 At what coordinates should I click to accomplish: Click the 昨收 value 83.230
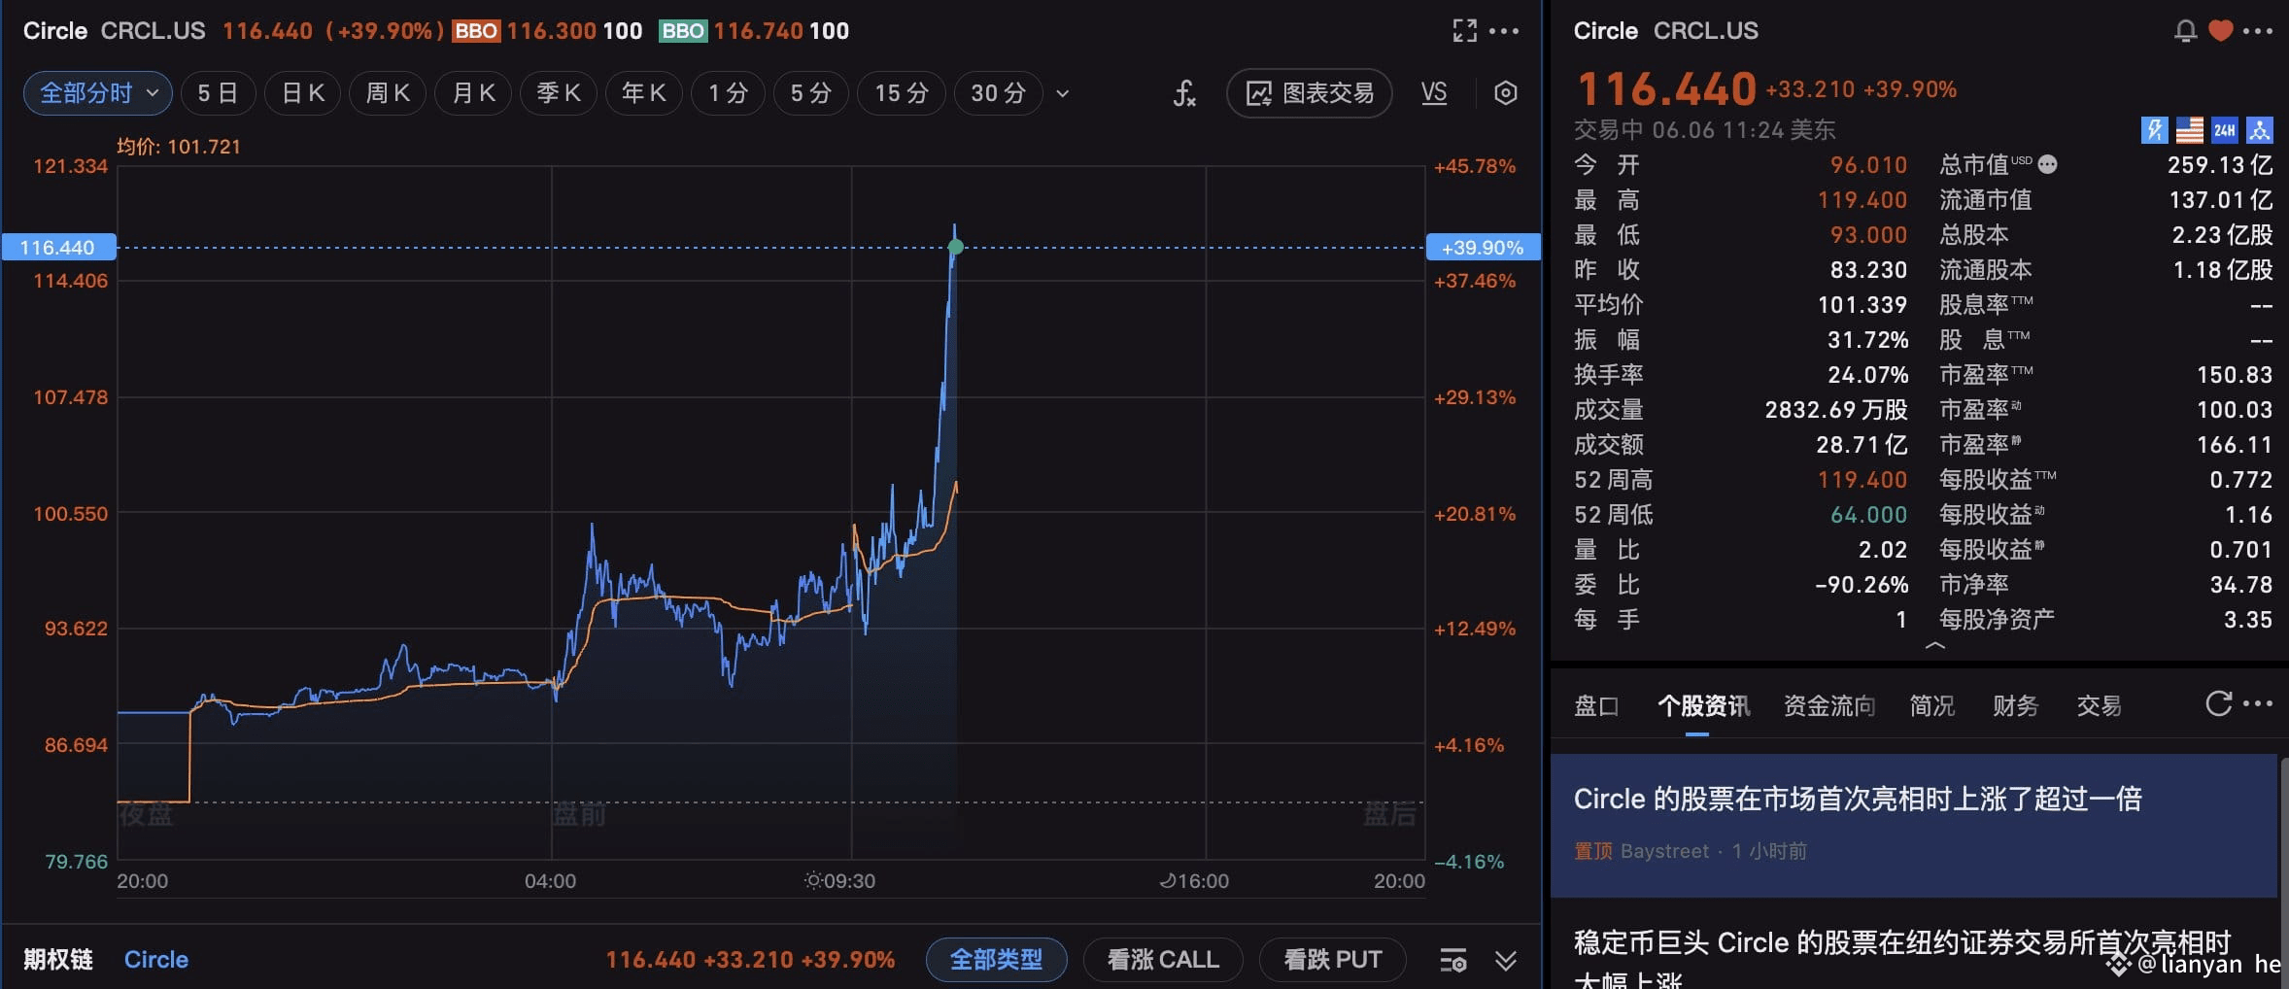click(1868, 270)
